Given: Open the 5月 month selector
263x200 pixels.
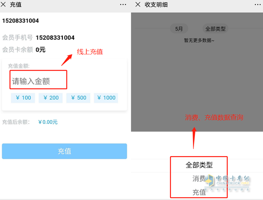Looking at the screenshot, I should point(179,29).
